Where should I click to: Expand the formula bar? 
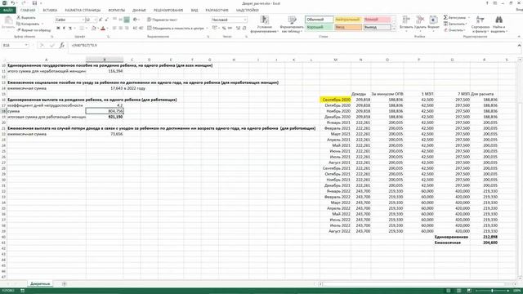pyautogui.click(x=519, y=45)
